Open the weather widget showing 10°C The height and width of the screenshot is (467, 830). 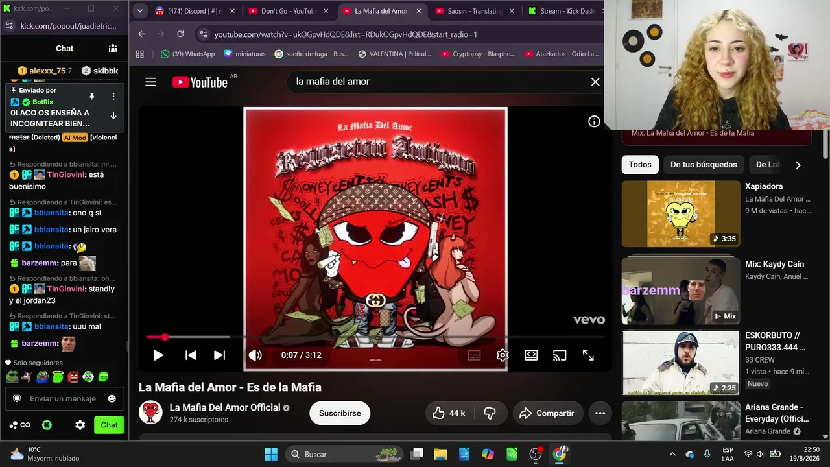click(44, 454)
